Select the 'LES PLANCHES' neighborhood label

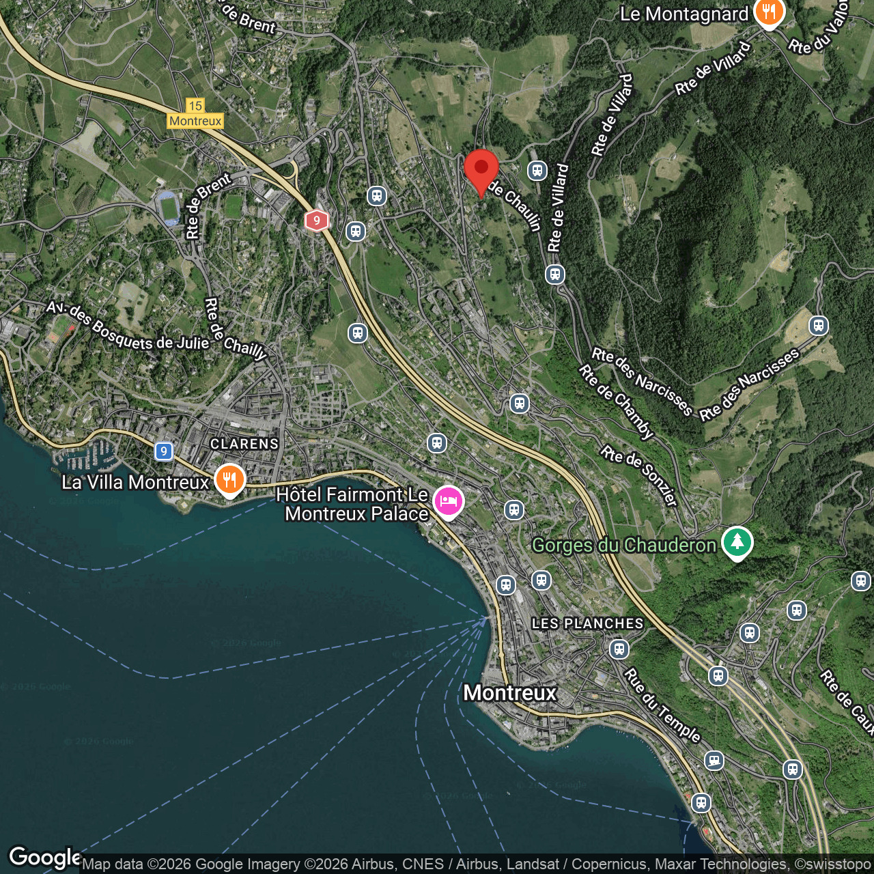(x=588, y=623)
